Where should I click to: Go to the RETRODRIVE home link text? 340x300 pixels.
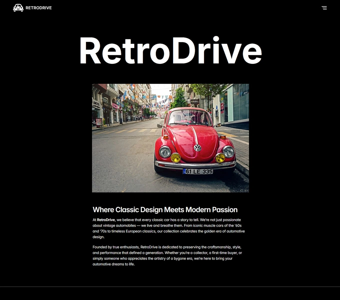[x=39, y=8]
